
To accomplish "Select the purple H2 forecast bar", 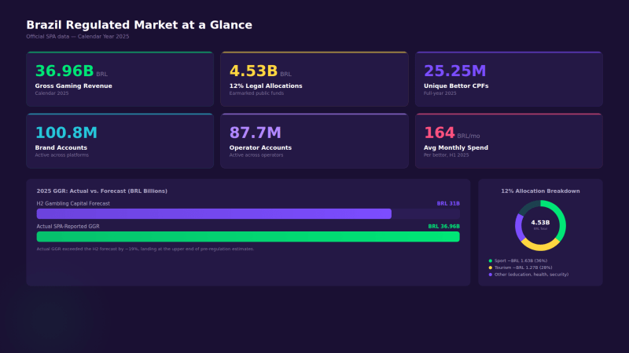I will click(x=214, y=213).
